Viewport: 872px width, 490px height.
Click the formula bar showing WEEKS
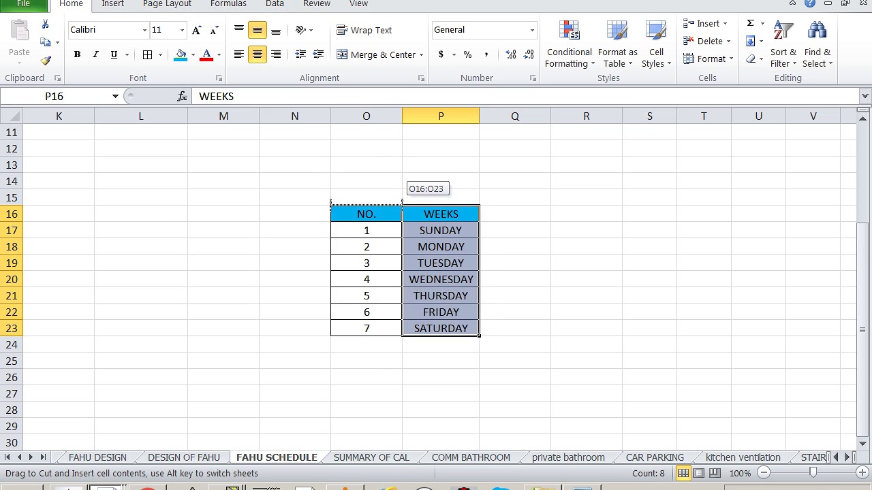click(526, 97)
